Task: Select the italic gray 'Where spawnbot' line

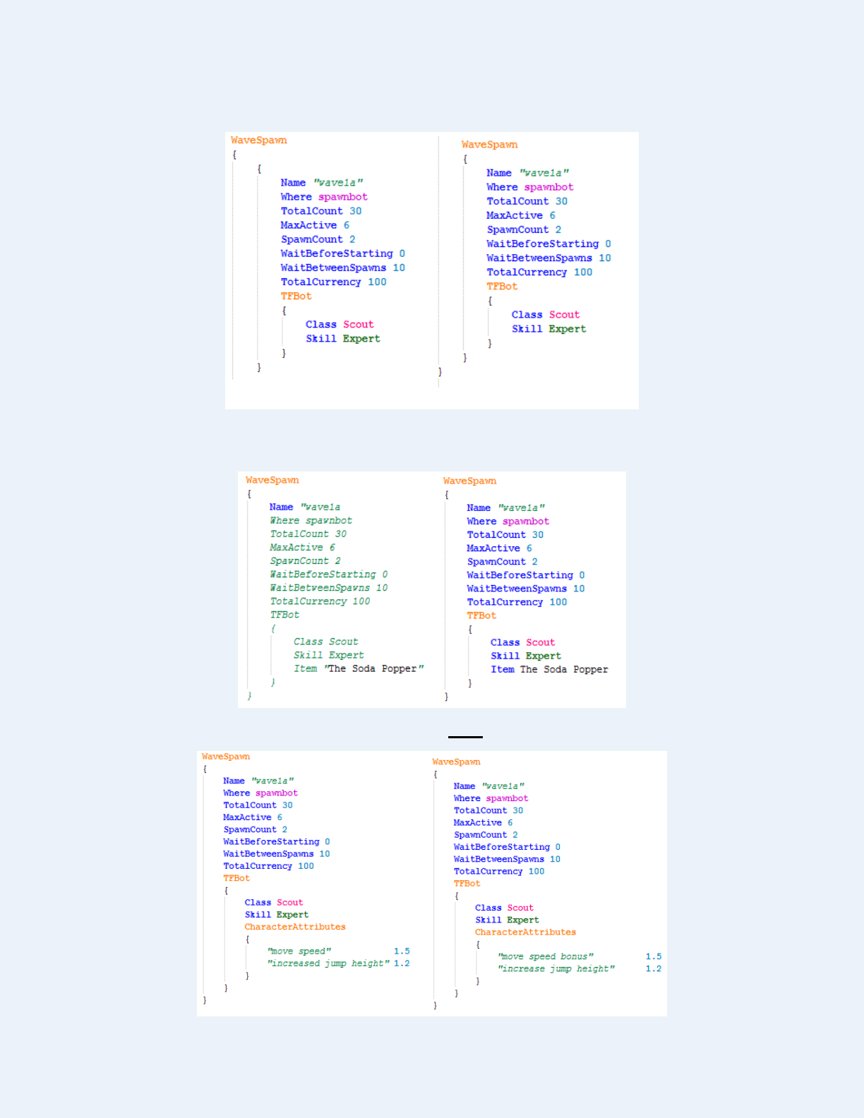Action: pos(311,520)
